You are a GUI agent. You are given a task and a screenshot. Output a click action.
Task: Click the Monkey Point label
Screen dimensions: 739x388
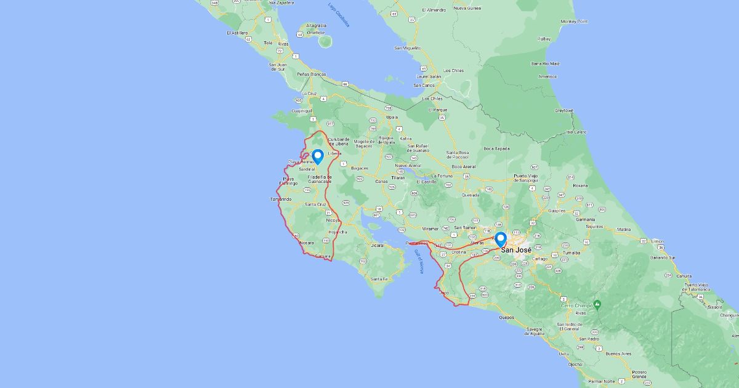pos(574,22)
